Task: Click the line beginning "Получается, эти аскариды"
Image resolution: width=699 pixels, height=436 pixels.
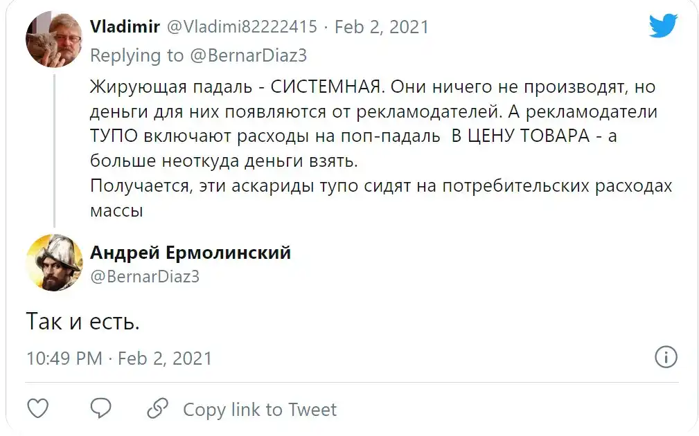Action: pyautogui.click(x=381, y=187)
